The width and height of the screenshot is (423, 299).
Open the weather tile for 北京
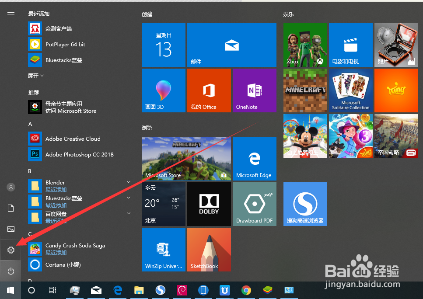pos(164,204)
